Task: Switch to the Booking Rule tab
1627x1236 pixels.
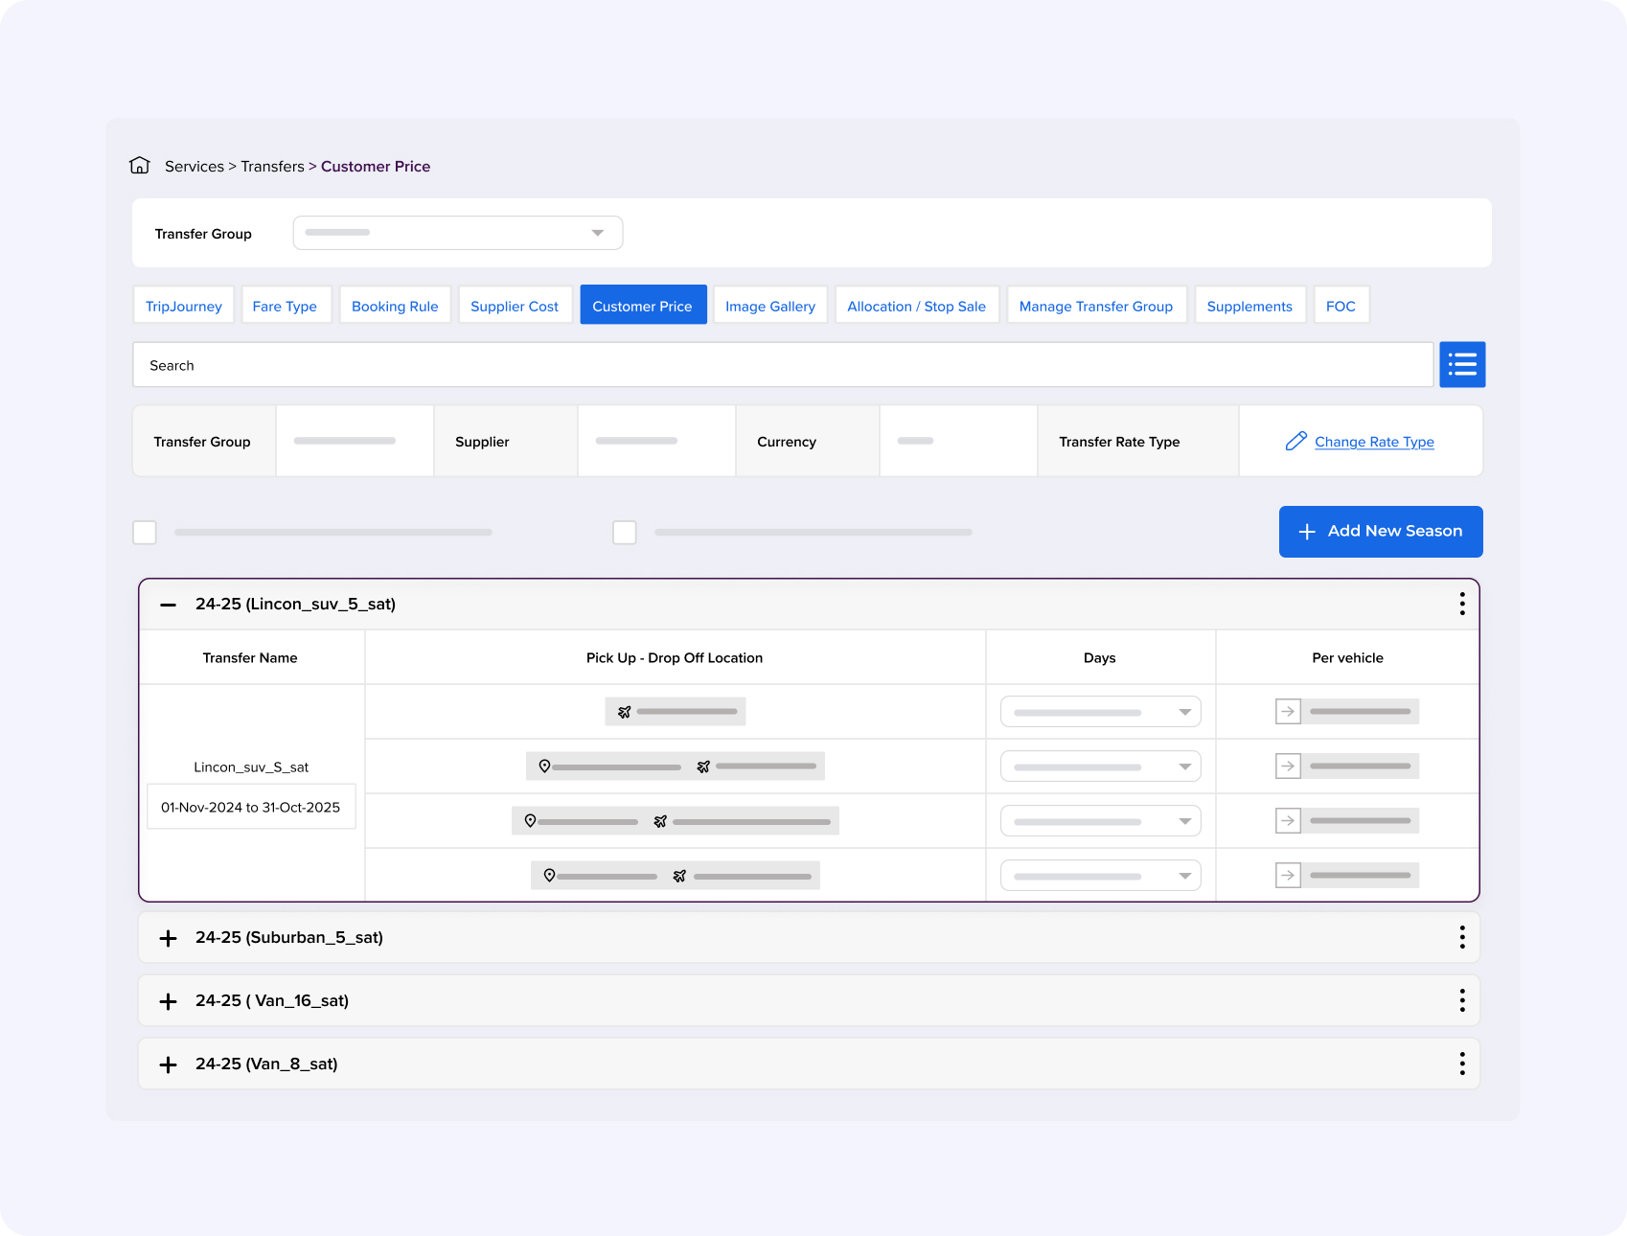Action: pos(395,306)
